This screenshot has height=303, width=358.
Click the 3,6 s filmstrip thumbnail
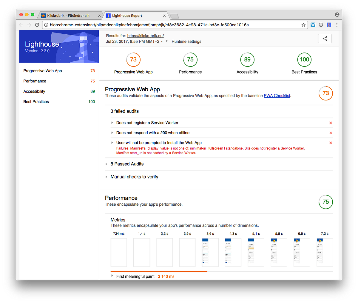(x=210, y=252)
